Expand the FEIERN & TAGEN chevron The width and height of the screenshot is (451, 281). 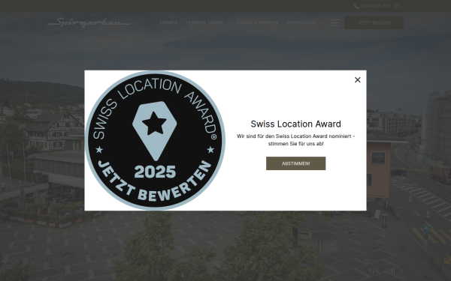coord(230,22)
